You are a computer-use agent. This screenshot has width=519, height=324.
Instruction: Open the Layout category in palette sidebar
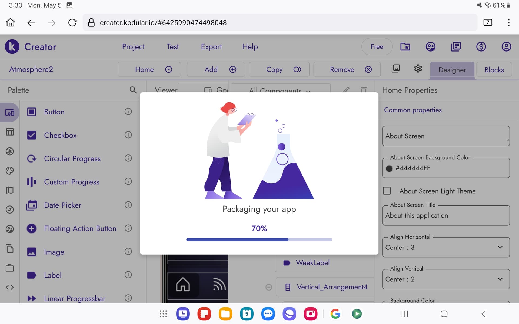pos(10,132)
